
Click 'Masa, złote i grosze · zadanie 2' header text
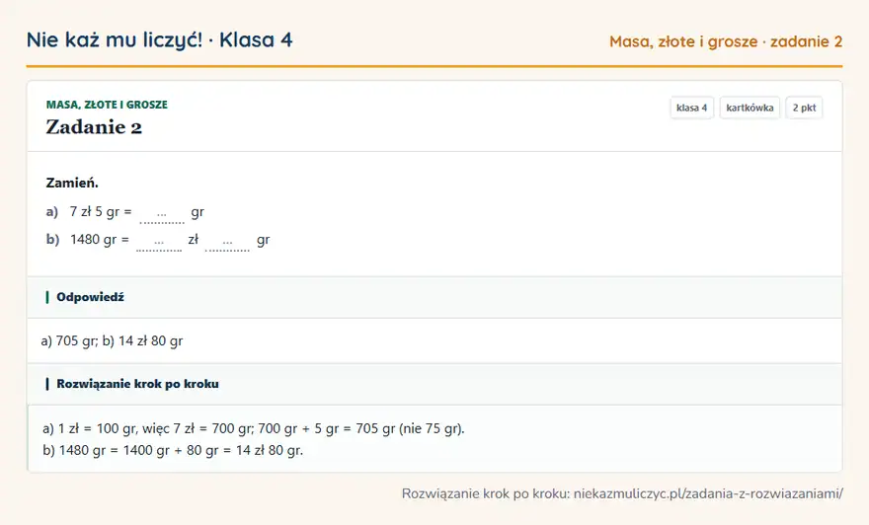[726, 41]
